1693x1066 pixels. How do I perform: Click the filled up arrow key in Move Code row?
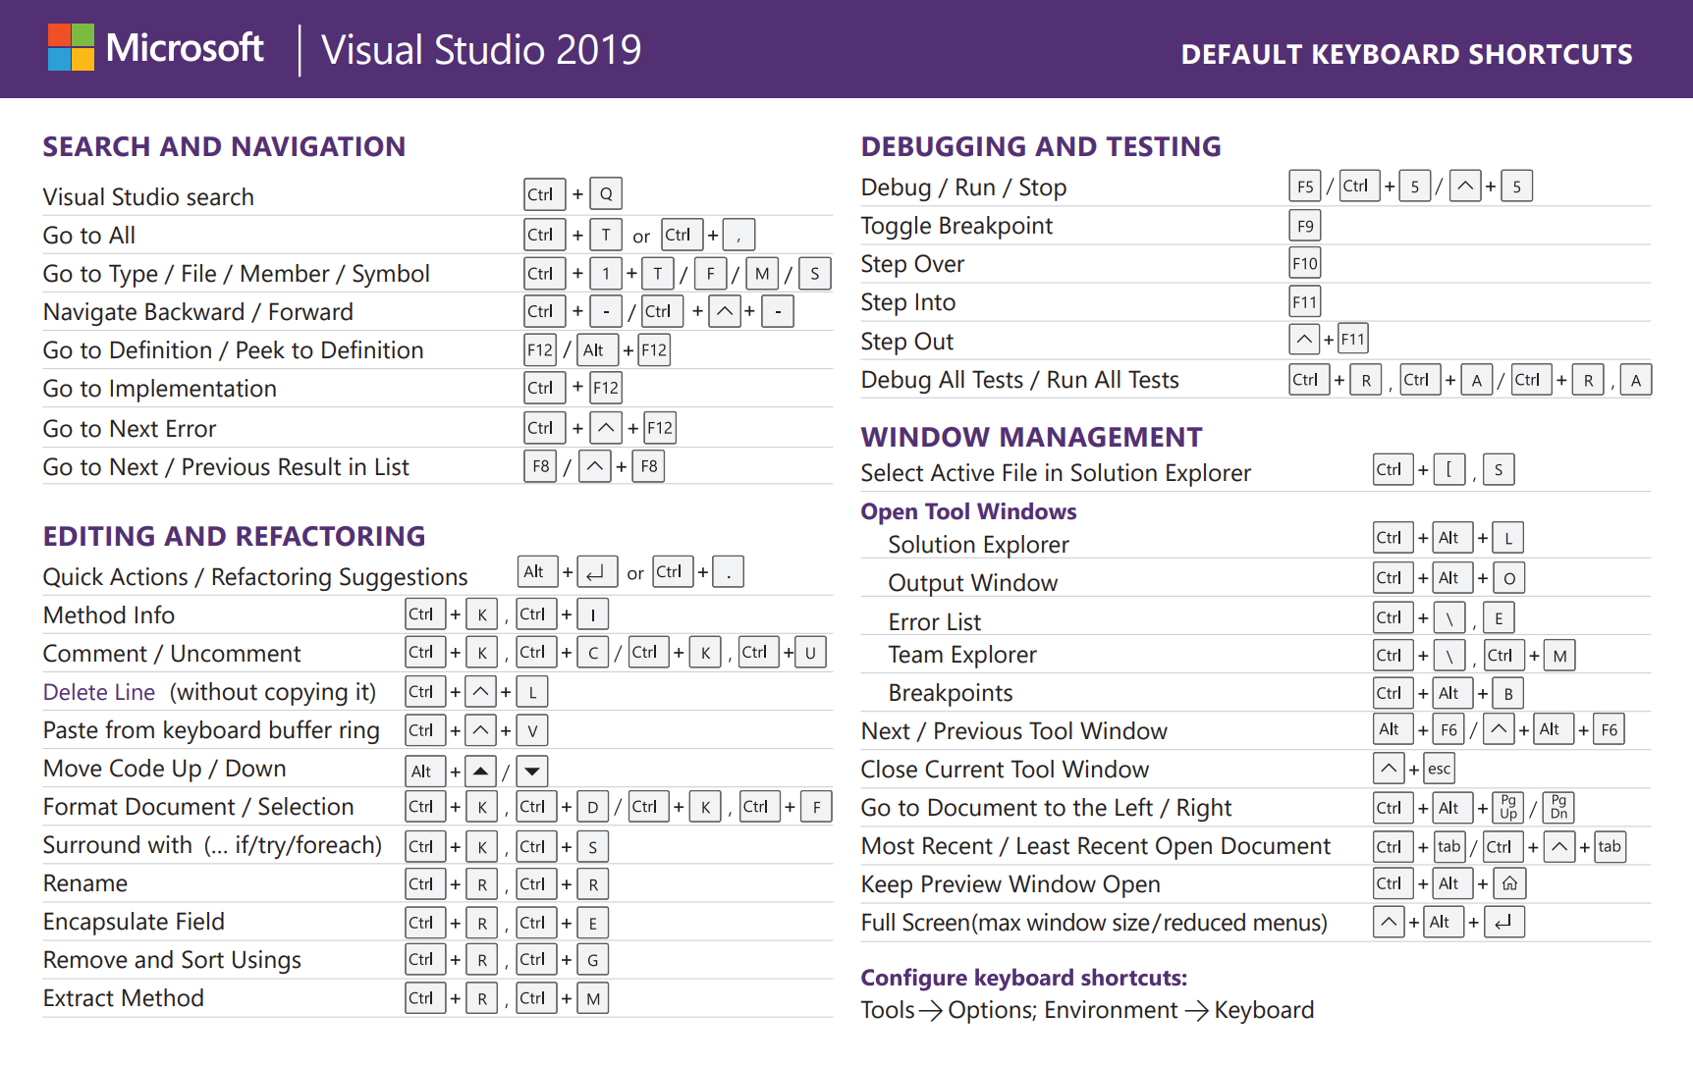coord(480,772)
